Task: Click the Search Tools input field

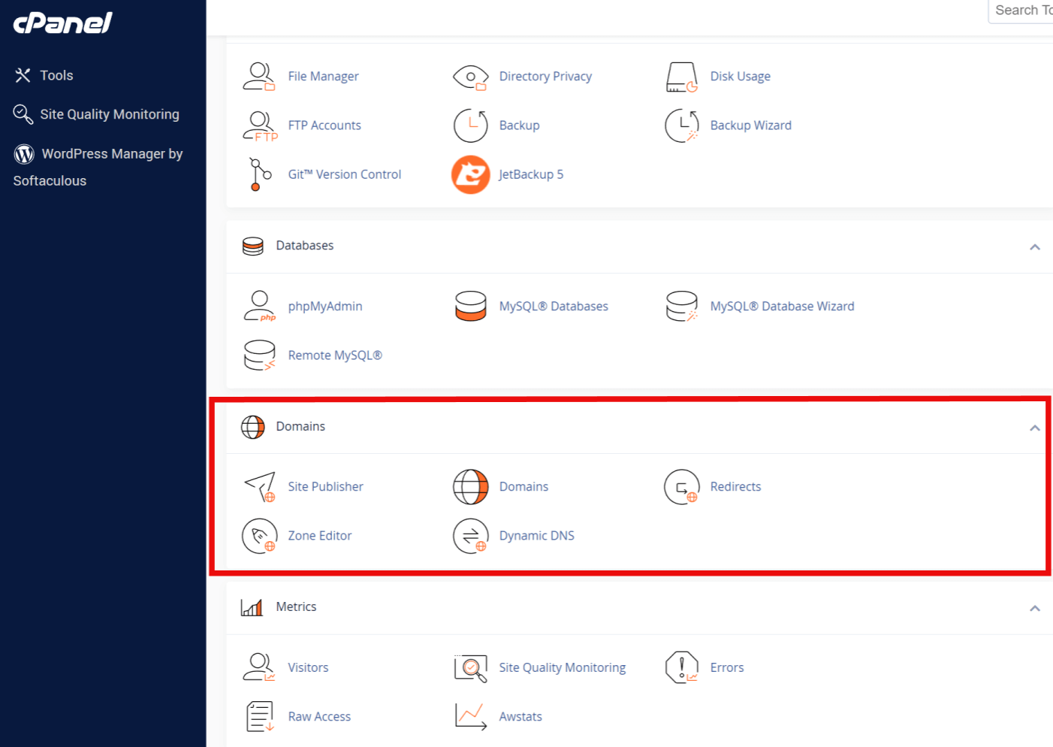Action: pyautogui.click(x=1021, y=11)
